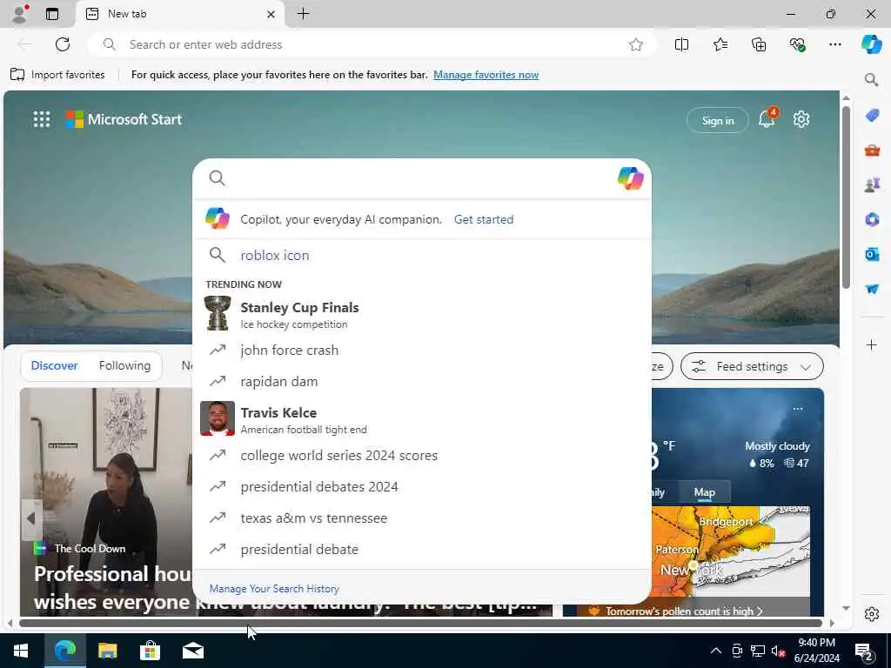This screenshot has height=668, width=891.
Task: Click the Microsoft Start search field
Action: [420, 178]
